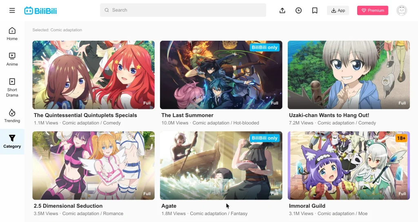Click '3.5M Views · Comic adaptation / Romance' text
This screenshot has width=418, height=222.
(x=79, y=213)
